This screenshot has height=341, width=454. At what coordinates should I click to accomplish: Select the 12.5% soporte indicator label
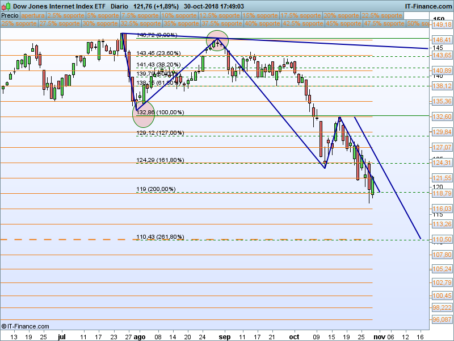click(x=219, y=15)
